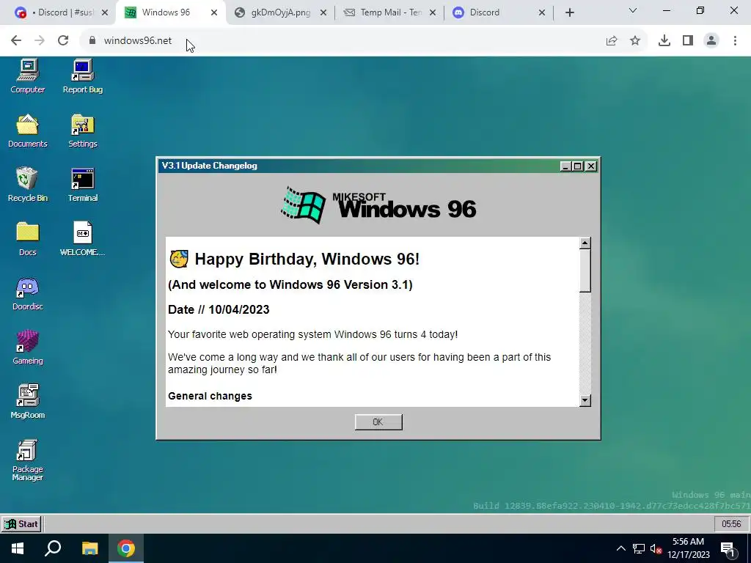The width and height of the screenshot is (751, 563).
Task: Click the Chrome taskbar icon
Action: point(126,548)
